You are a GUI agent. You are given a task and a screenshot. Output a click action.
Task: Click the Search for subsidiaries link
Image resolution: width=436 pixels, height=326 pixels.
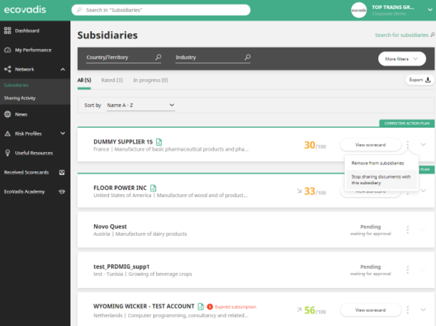(x=402, y=35)
